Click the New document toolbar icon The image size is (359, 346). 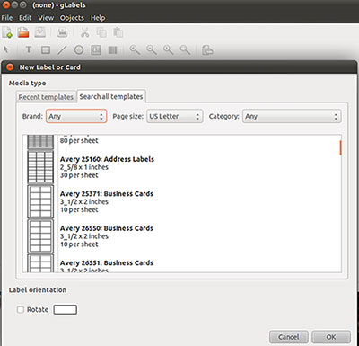tap(7, 32)
